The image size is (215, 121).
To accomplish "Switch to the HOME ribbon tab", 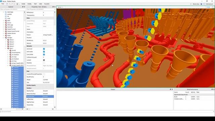I will (23, 4).
